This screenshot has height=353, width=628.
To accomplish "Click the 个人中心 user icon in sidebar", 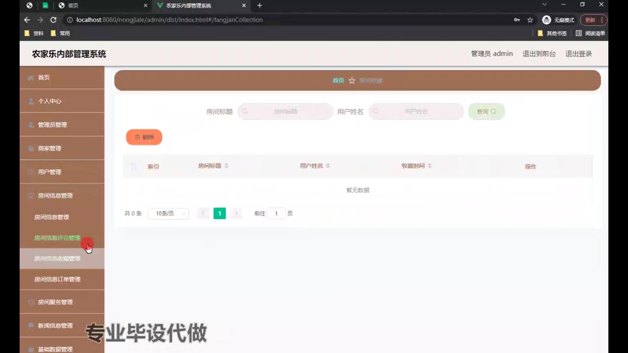I will point(31,101).
